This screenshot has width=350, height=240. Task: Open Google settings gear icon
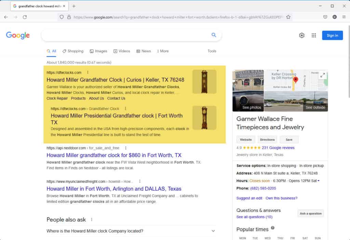tap(302, 35)
